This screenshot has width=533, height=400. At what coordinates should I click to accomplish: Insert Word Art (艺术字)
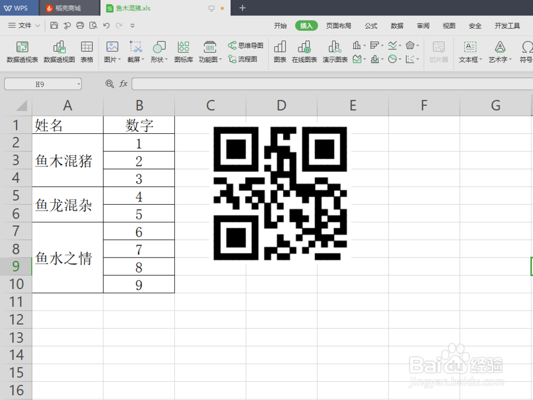click(x=500, y=52)
